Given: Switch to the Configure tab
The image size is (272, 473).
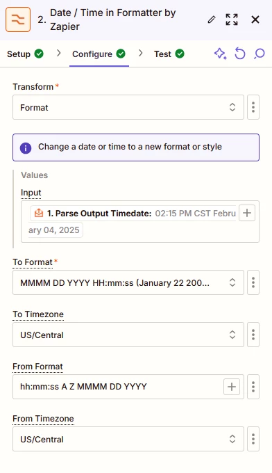Looking at the screenshot, I should (99, 54).
